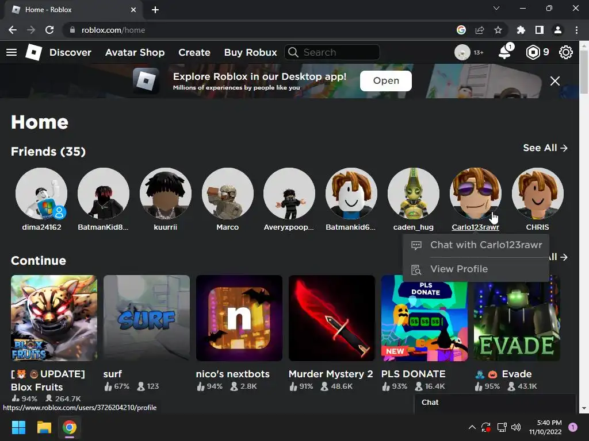Select Chat with Carlo123rawr

coord(476,245)
